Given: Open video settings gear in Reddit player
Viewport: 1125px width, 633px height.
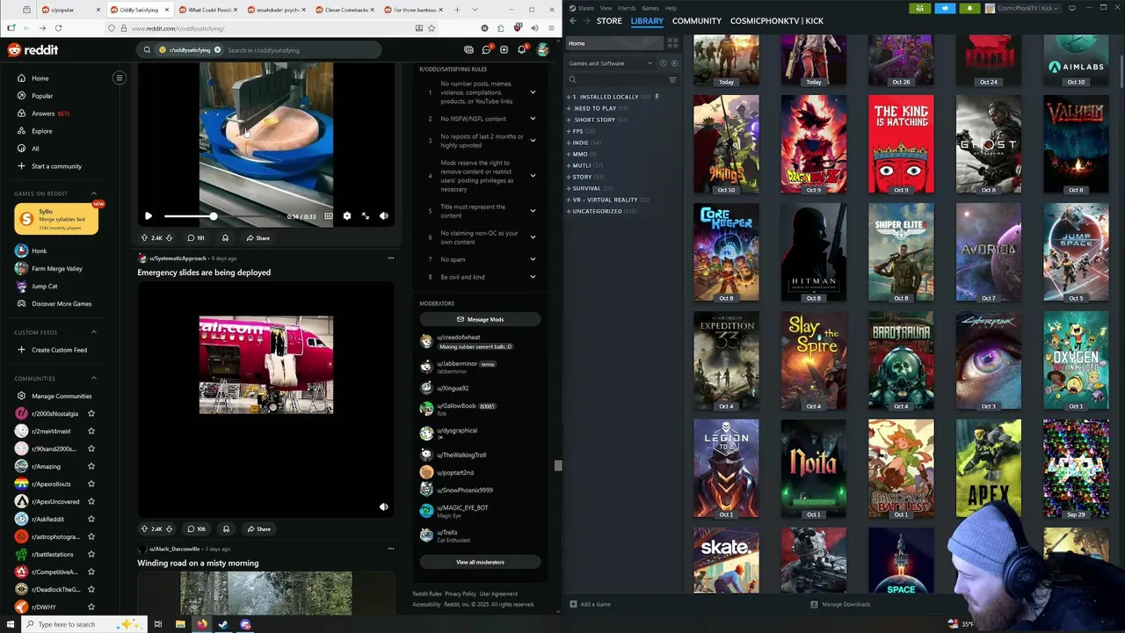Looking at the screenshot, I should [x=346, y=215].
